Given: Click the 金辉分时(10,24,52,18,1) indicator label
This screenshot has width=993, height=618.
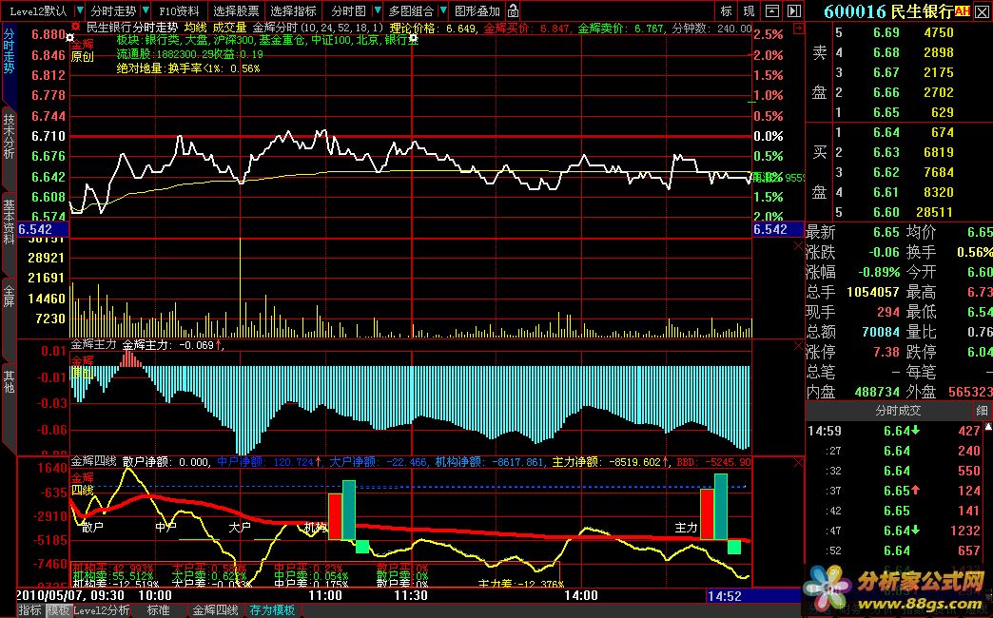Looking at the screenshot, I should click(x=318, y=28).
